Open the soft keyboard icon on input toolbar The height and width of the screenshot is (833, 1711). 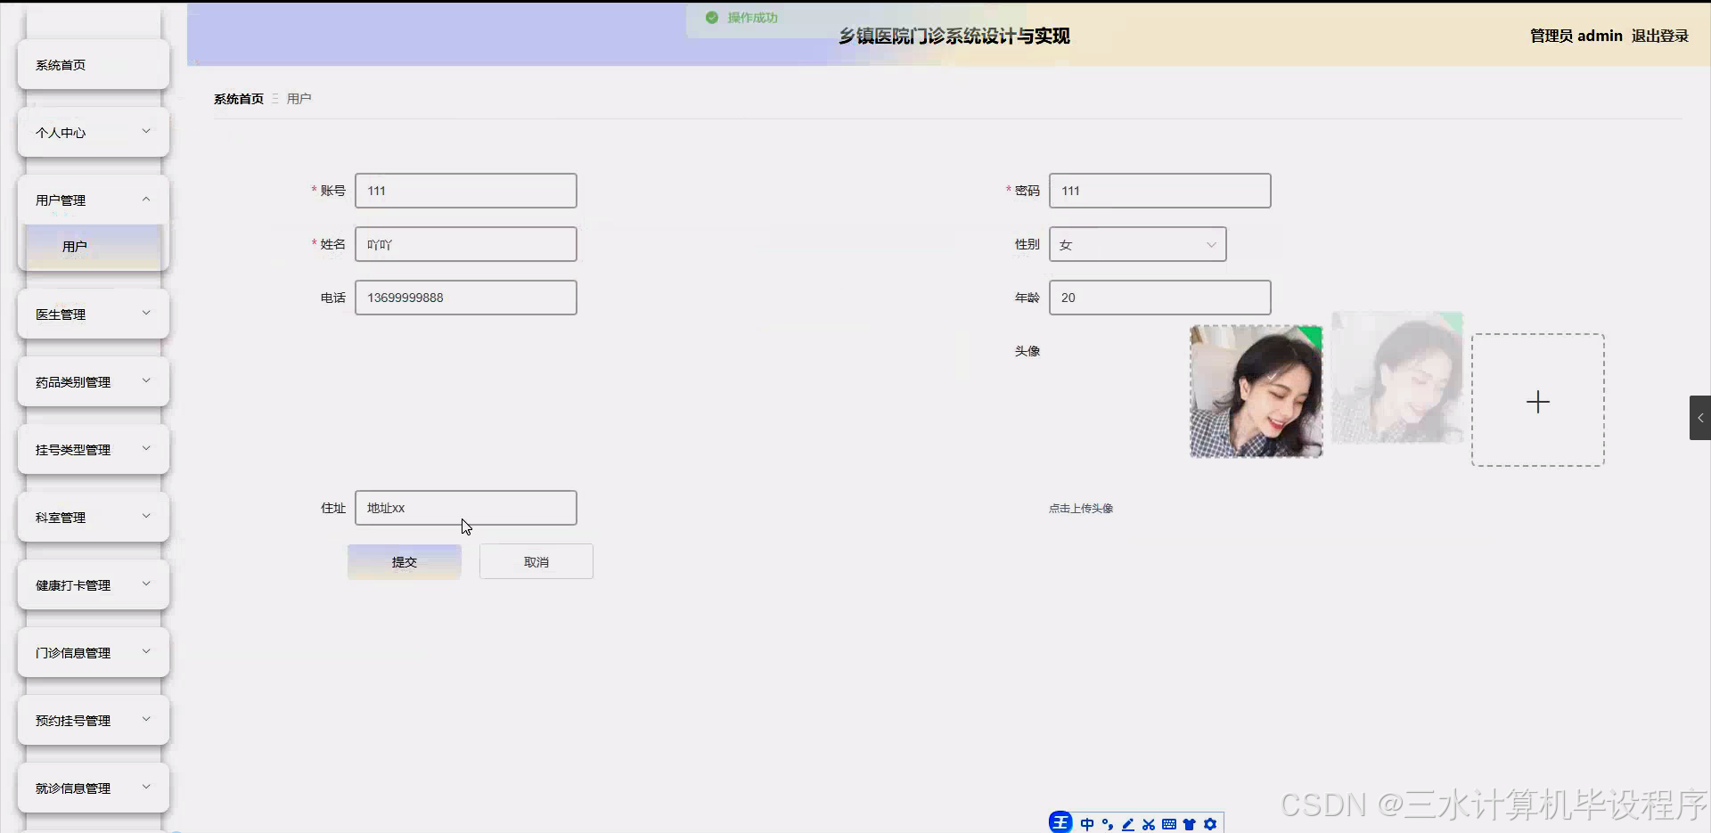(1170, 822)
